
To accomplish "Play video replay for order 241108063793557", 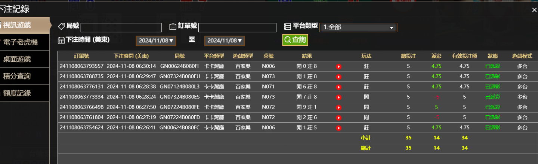I will click(x=338, y=67).
